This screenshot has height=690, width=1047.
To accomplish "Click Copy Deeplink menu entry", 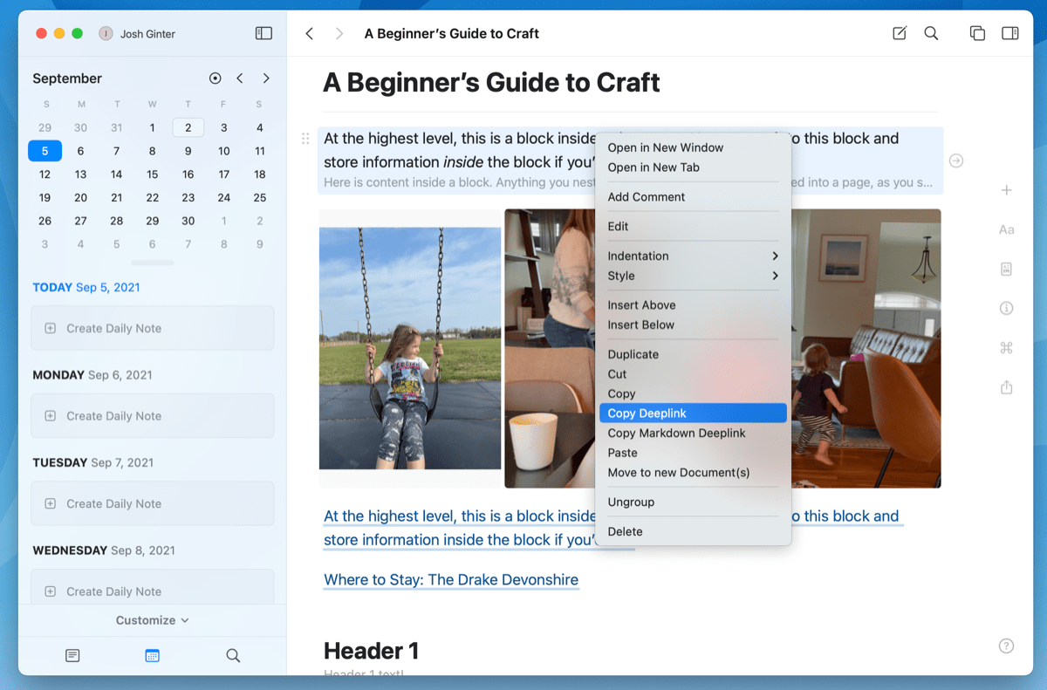I will click(693, 413).
